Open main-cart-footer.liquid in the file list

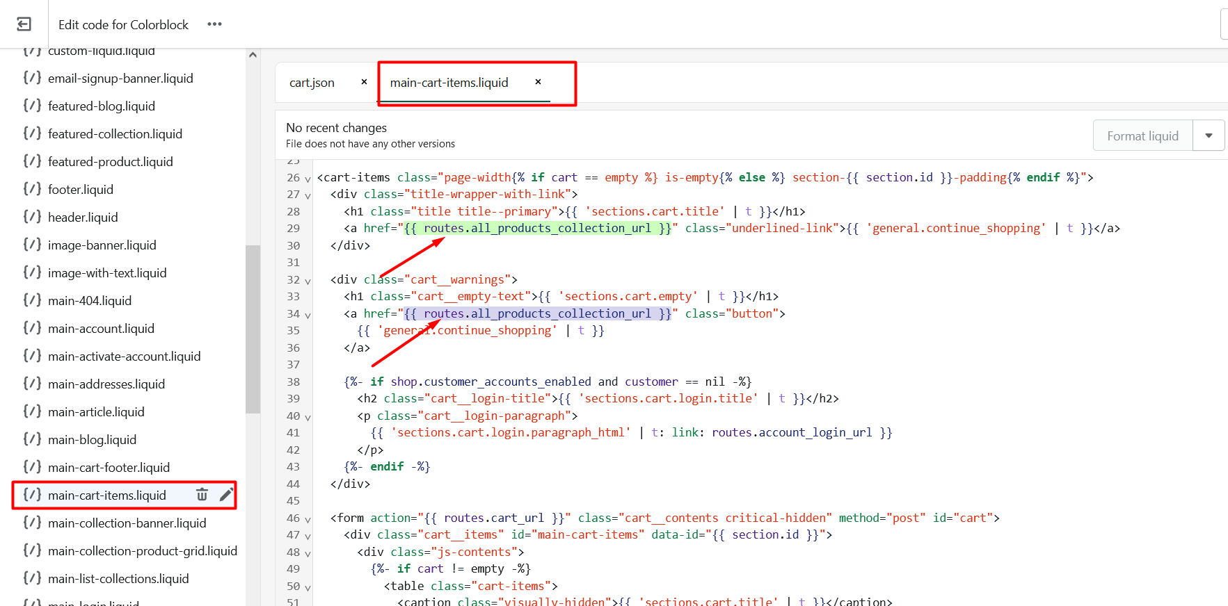(109, 467)
